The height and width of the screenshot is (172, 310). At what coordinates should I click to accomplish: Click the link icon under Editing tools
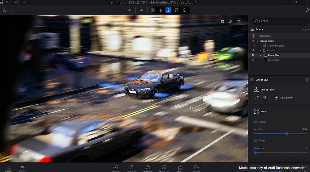[257, 98]
